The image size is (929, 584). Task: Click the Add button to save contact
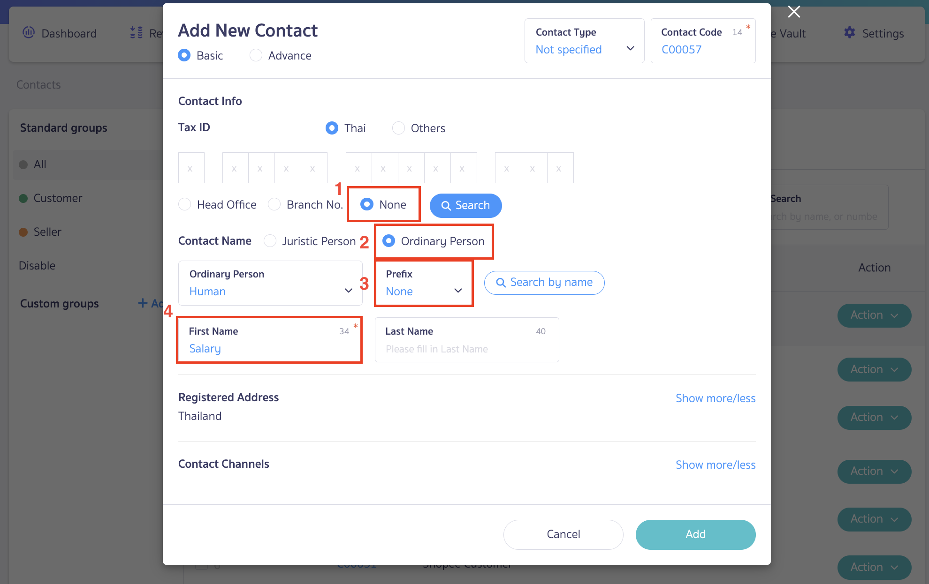coord(695,534)
